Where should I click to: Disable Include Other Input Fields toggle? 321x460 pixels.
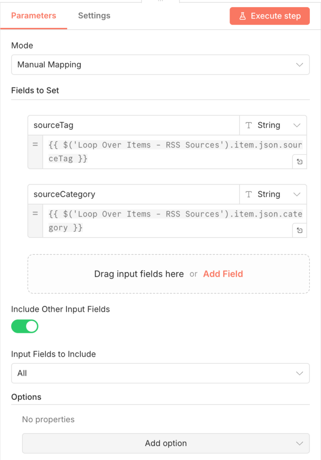tap(25, 326)
